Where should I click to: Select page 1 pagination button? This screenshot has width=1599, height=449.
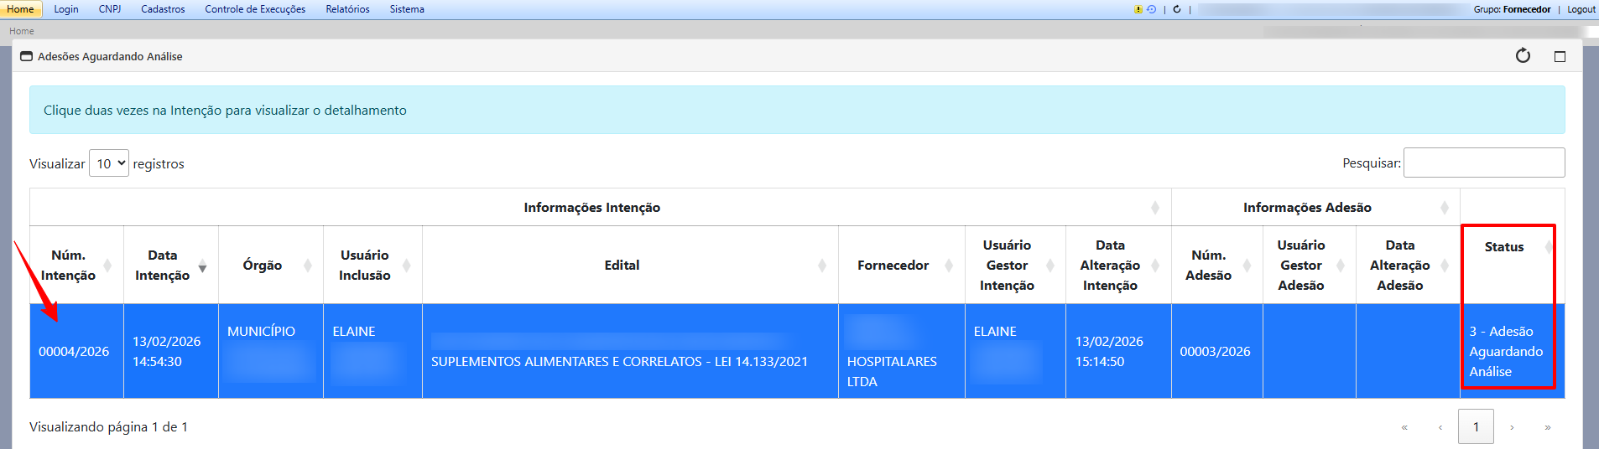(x=1476, y=427)
